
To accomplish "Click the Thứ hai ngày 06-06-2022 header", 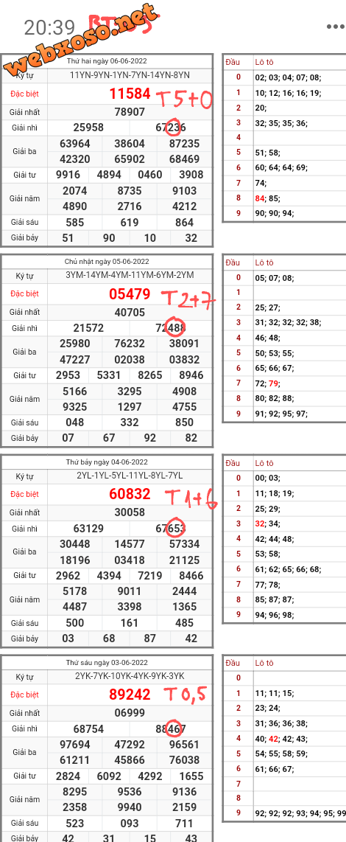I will point(107,60).
